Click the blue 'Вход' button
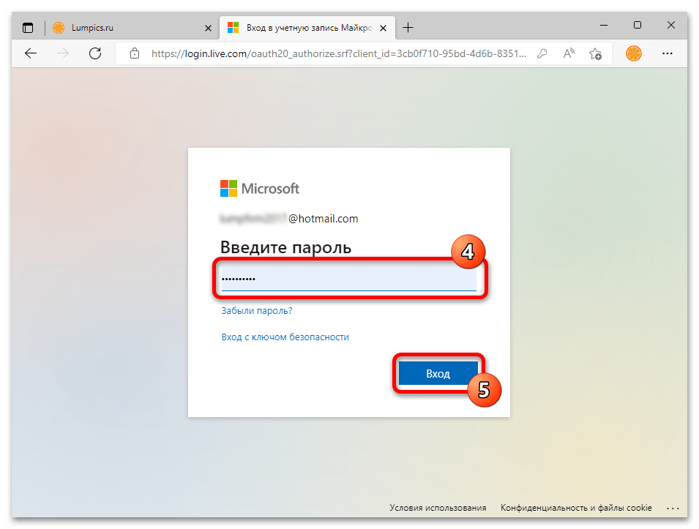 pyautogui.click(x=438, y=373)
